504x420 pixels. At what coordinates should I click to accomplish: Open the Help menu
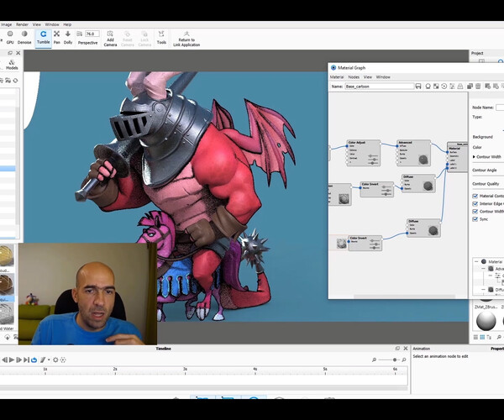(x=67, y=24)
